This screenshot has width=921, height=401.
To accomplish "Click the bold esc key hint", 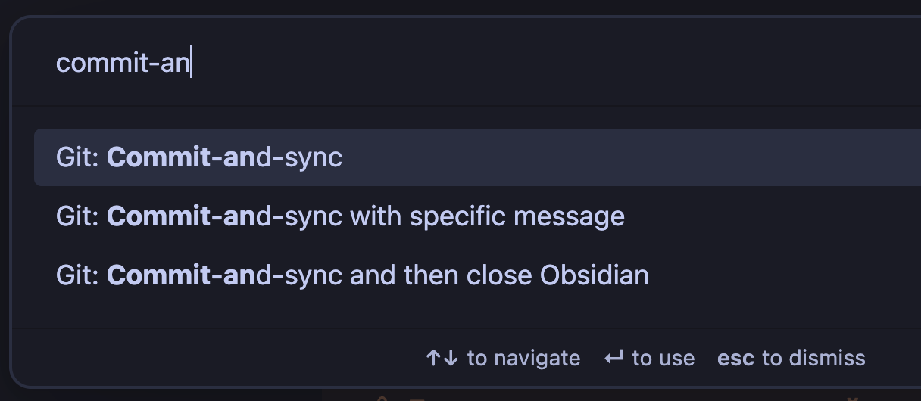I will [735, 358].
